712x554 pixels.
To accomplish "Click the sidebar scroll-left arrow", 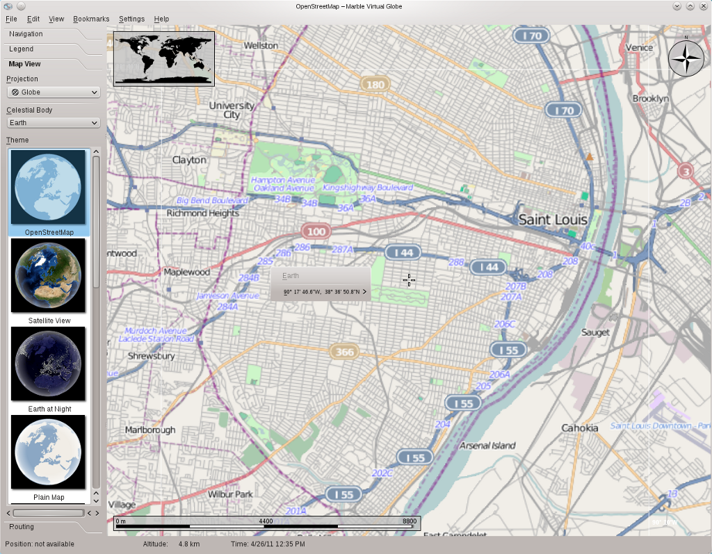I will (8, 513).
